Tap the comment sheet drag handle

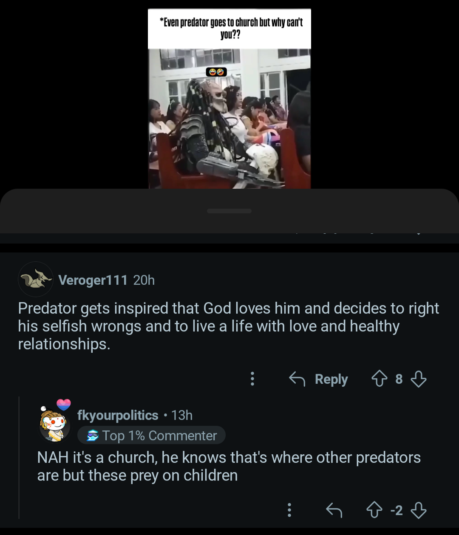[229, 211]
